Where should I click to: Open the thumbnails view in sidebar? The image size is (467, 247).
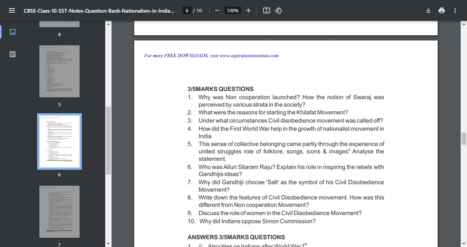point(13,32)
